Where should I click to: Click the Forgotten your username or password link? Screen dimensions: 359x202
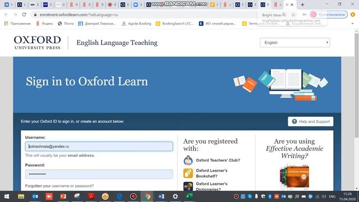pyautogui.click(x=59, y=186)
